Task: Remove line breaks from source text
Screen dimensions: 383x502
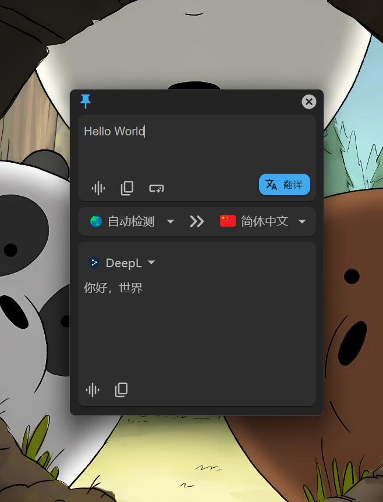Action: coord(157,188)
